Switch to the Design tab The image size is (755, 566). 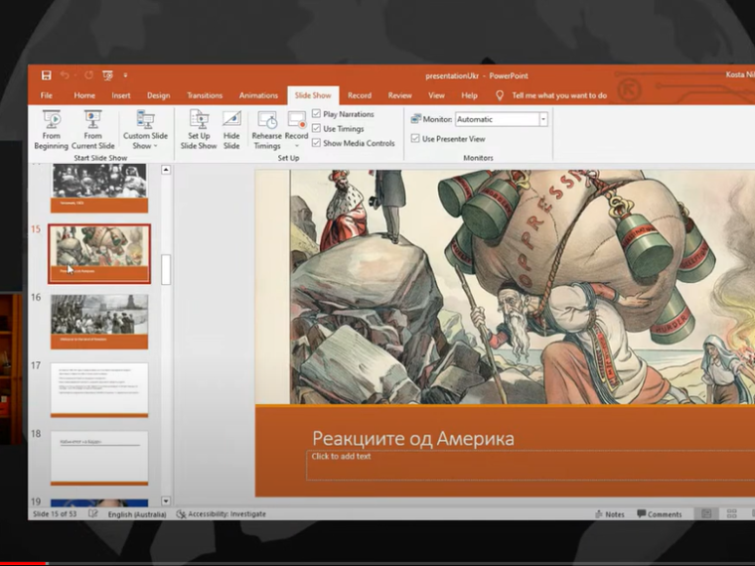tap(158, 95)
